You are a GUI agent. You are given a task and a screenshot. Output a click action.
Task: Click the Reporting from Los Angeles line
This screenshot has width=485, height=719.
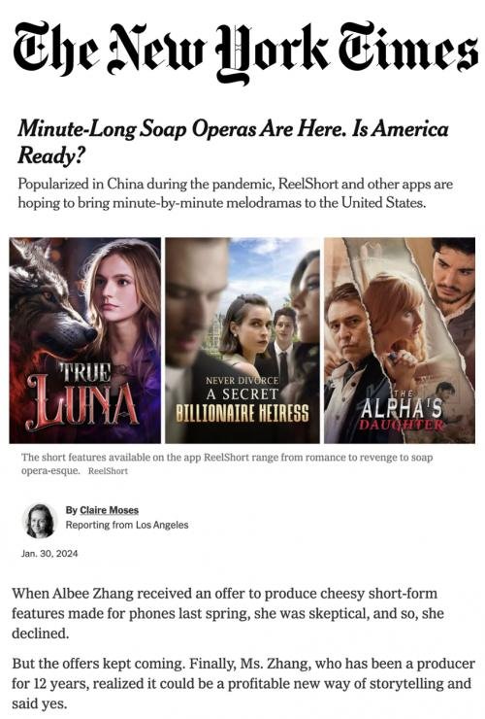(127, 525)
